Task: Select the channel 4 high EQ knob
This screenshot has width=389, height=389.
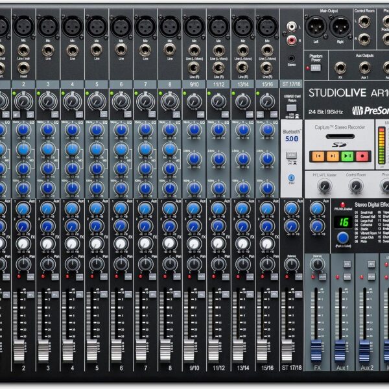Action: point(72,130)
